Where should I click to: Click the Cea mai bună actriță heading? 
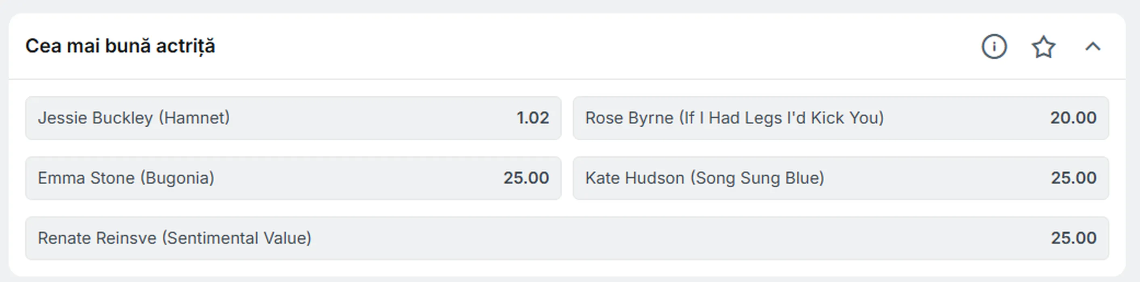pos(120,46)
